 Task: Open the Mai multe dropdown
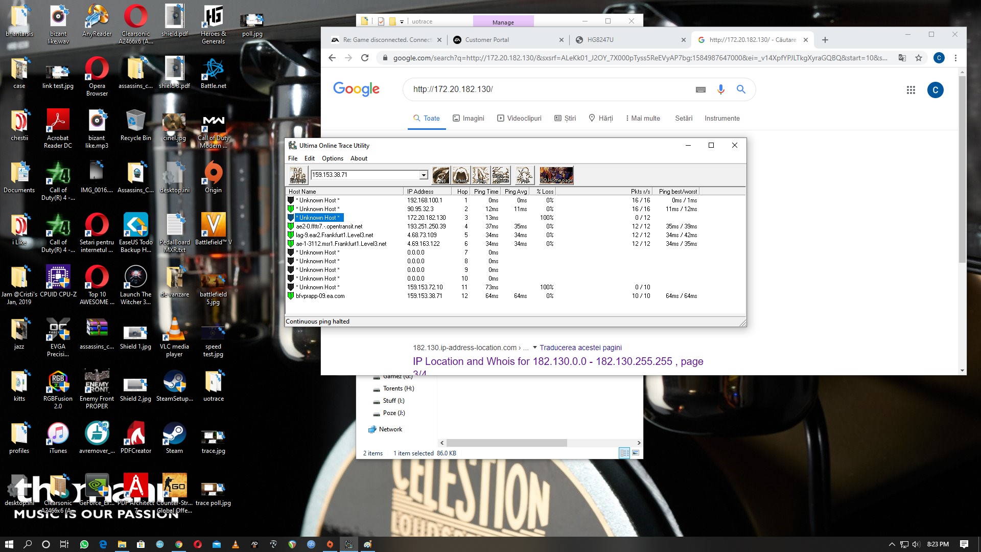click(x=642, y=118)
